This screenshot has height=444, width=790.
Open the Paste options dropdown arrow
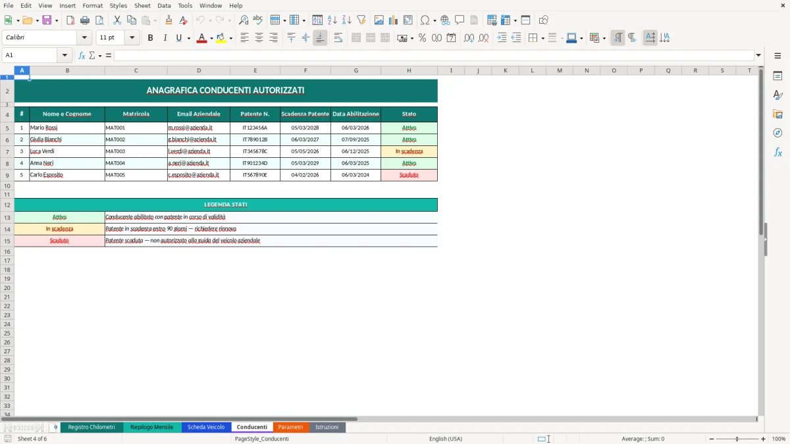pyautogui.click(x=155, y=20)
